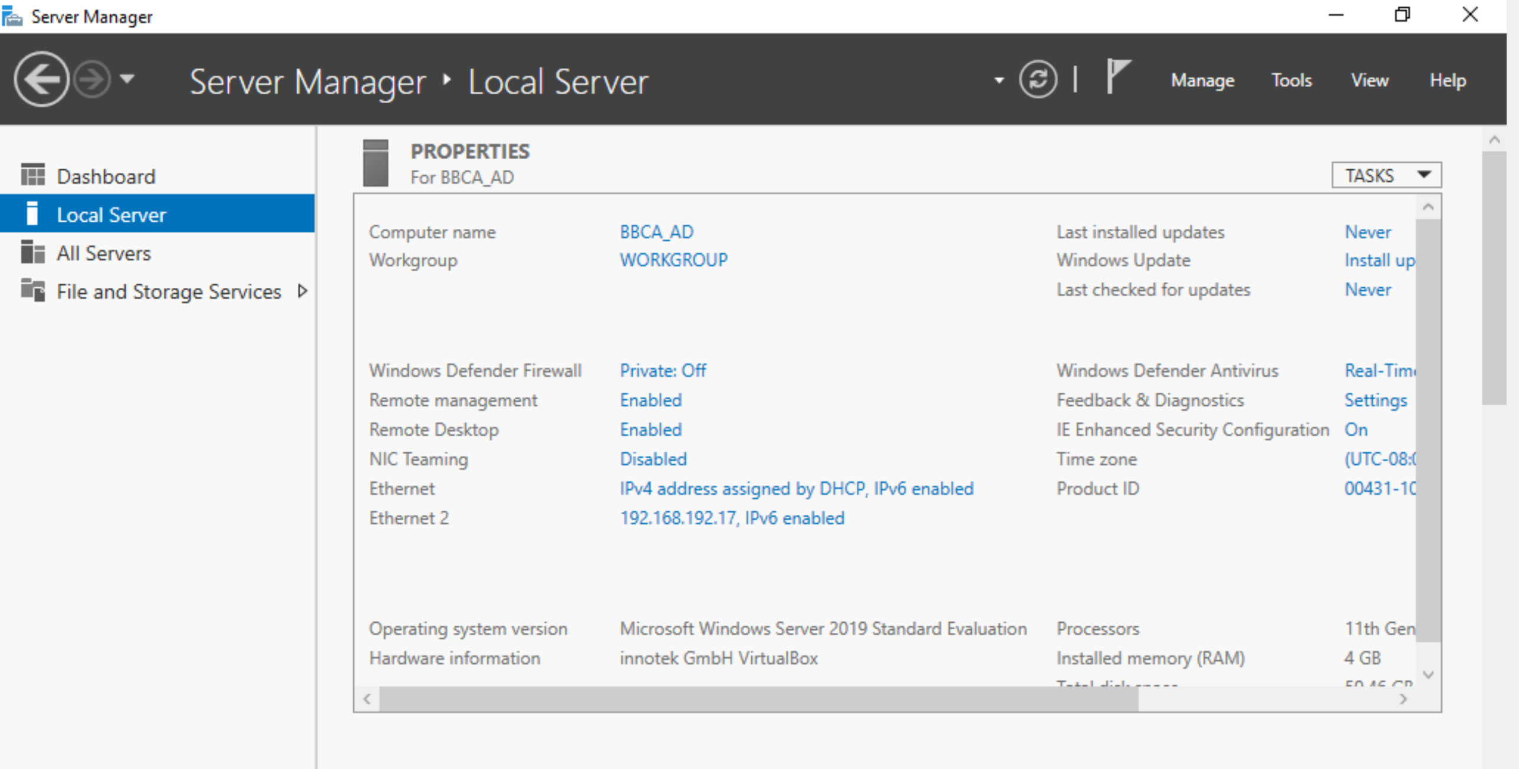Restore down the Server Manager window
This screenshot has height=769, width=1519.
(x=1403, y=15)
